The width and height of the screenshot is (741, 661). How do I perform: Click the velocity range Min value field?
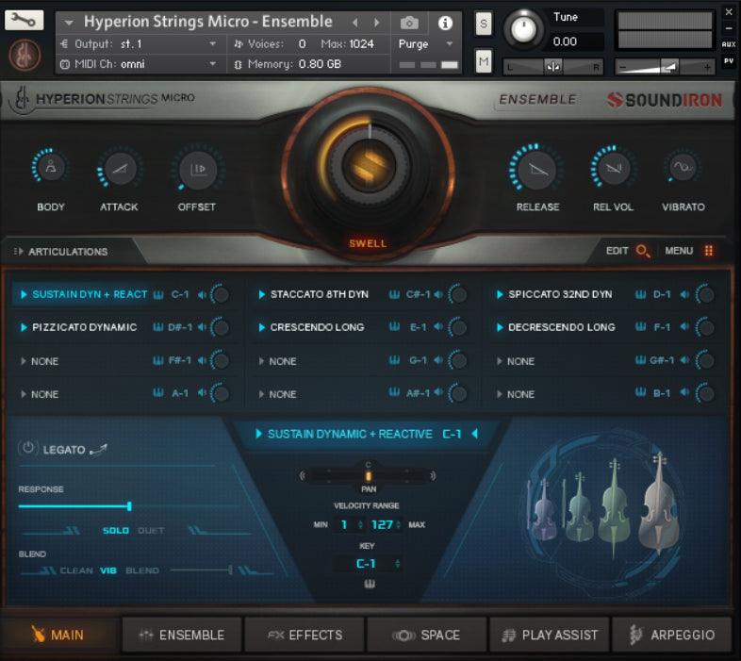347,524
